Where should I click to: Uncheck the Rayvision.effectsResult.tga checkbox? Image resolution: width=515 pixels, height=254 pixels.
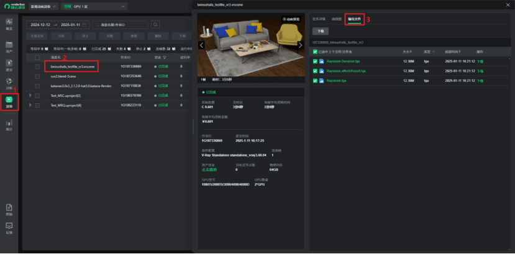pos(316,71)
